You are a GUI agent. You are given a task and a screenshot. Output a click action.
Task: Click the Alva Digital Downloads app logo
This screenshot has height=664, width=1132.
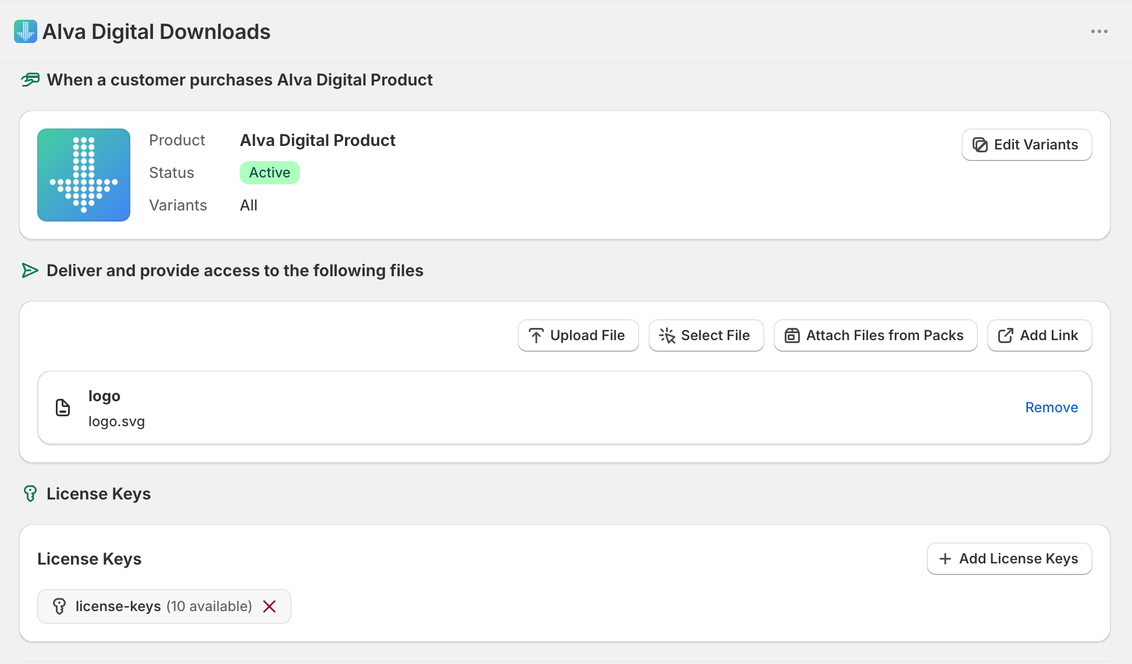[x=26, y=31]
